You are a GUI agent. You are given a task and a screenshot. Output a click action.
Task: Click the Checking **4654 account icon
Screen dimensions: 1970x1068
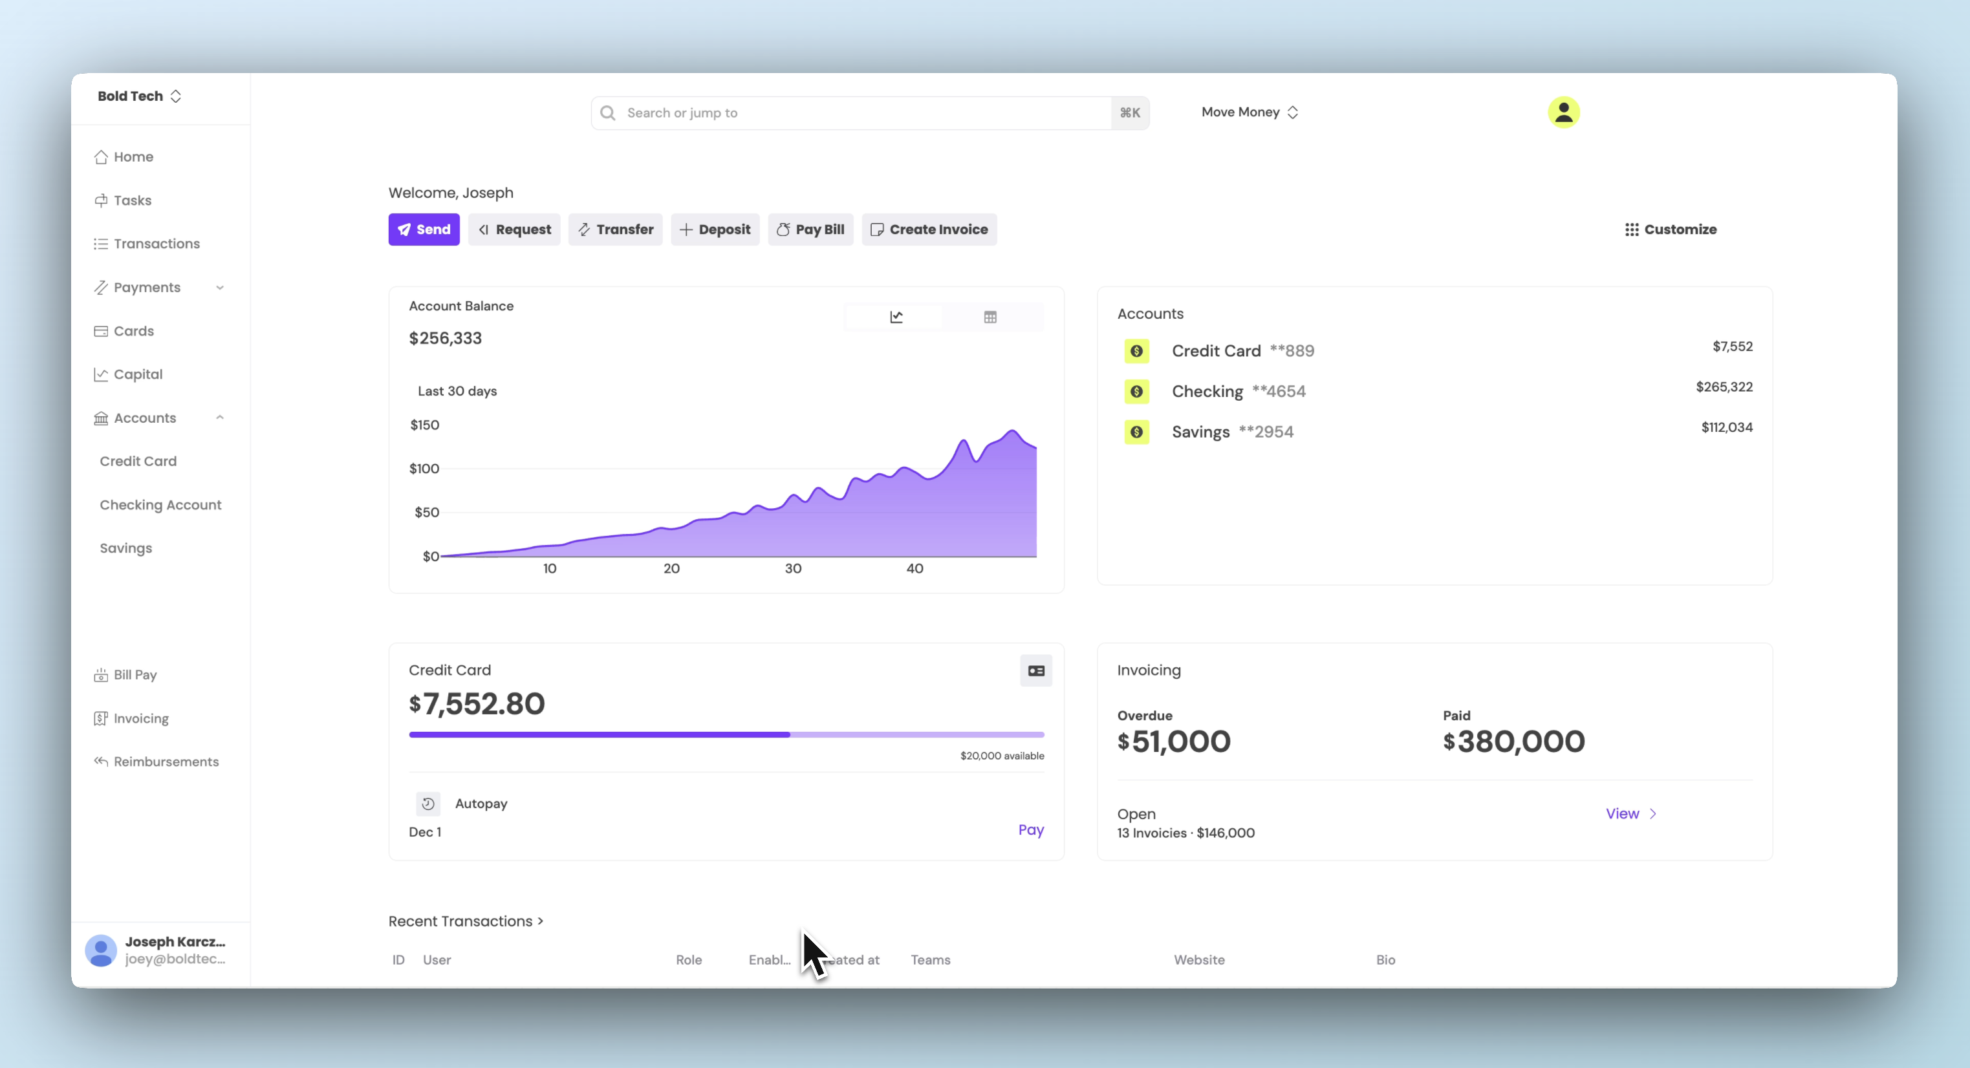pyautogui.click(x=1137, y=391)
